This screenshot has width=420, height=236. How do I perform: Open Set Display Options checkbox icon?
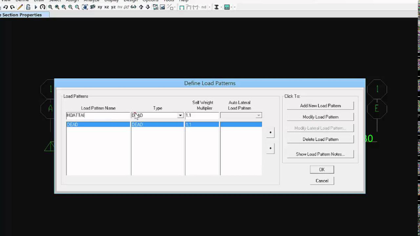tap(162, 7)
